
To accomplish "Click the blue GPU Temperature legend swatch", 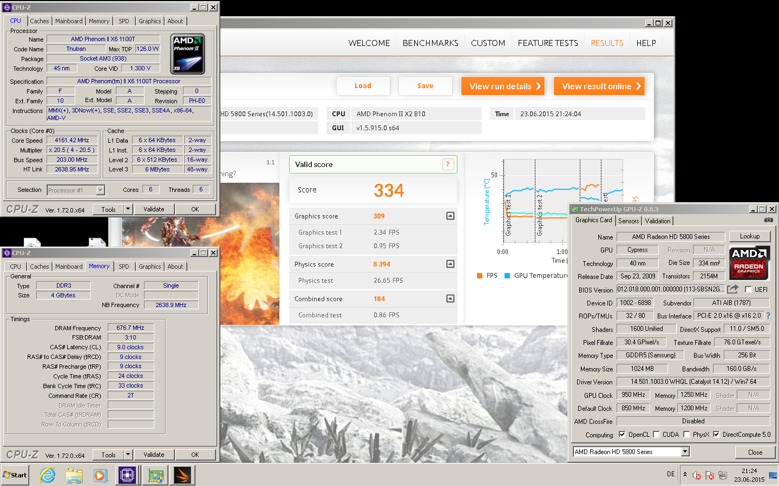I will 507,276.
